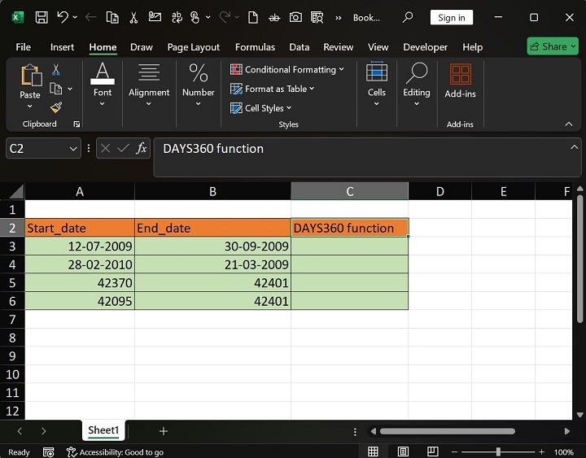Click the Sign in button
Image resolution: width=586 pixels, height=458 pixels.
point(451,17)
